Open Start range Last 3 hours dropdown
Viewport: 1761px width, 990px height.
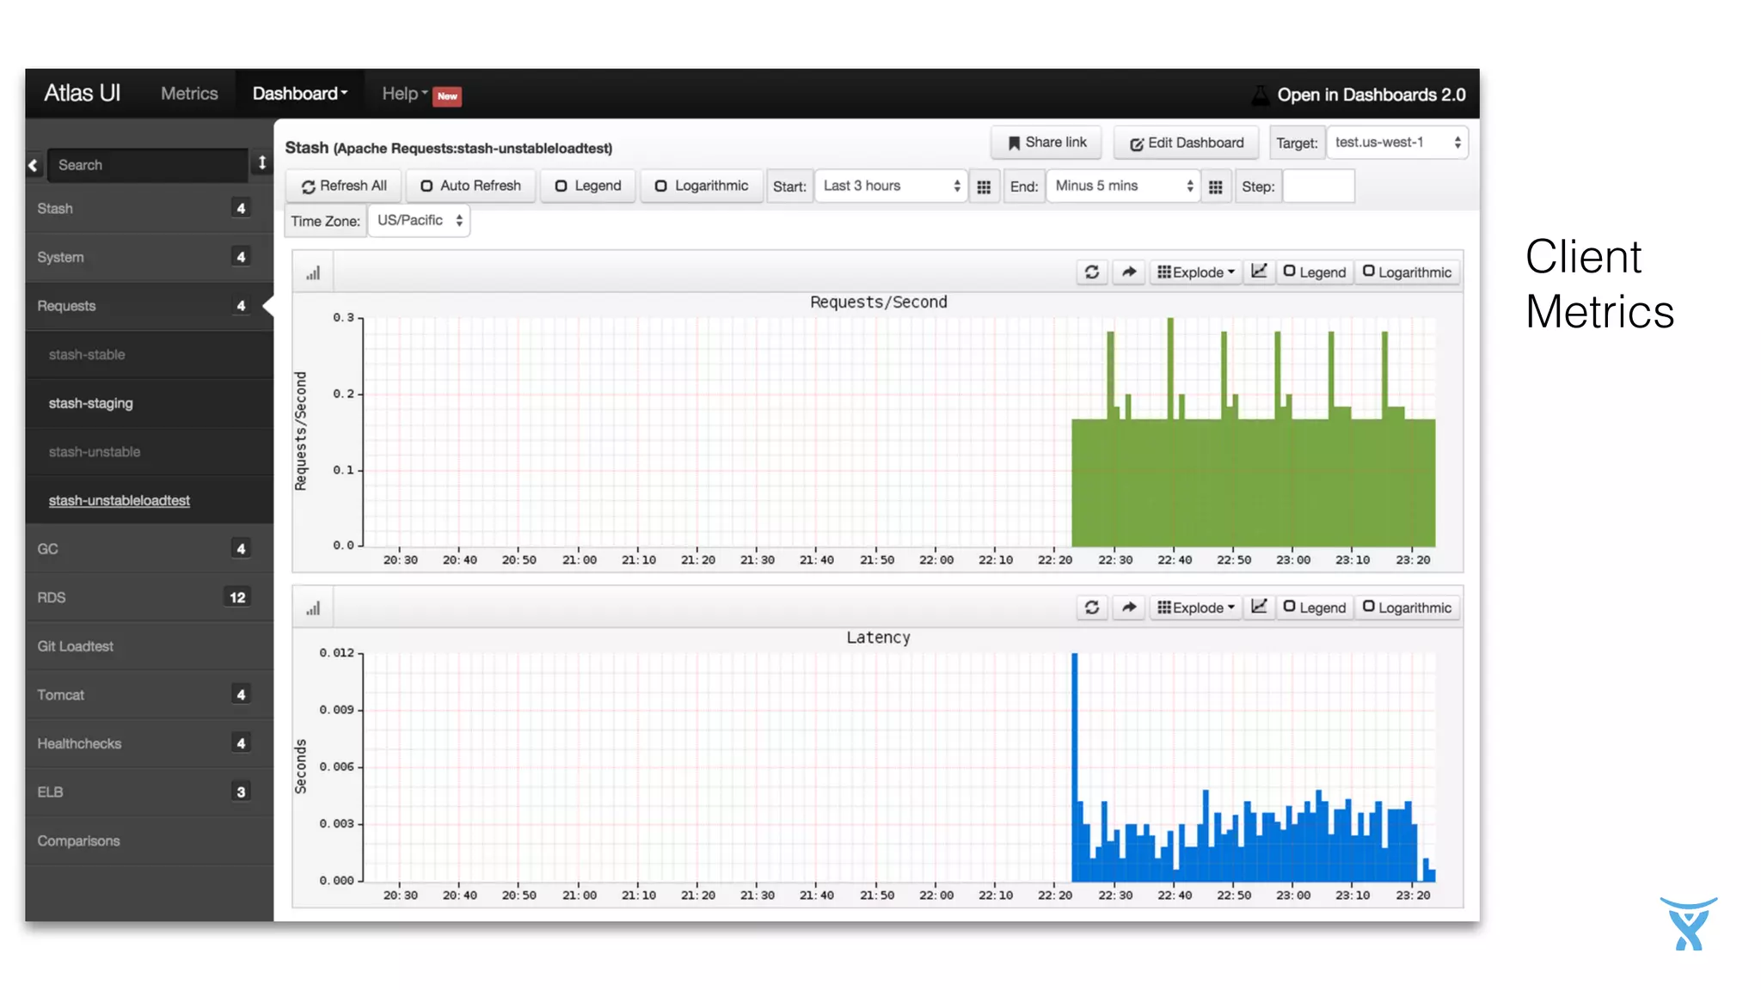pyautogui.click(x=891, y=186)
